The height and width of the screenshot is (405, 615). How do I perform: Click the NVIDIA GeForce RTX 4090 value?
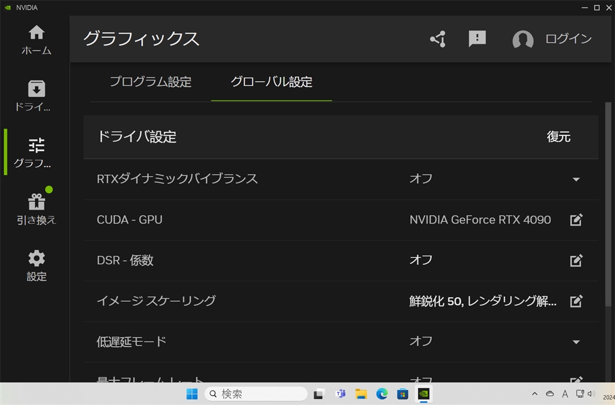pos(480,220)
